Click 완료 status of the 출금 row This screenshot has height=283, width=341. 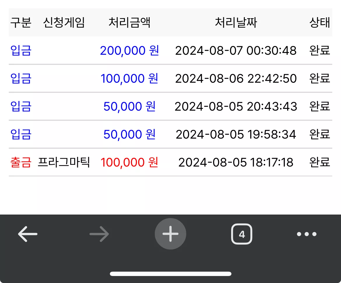[320, 162]
